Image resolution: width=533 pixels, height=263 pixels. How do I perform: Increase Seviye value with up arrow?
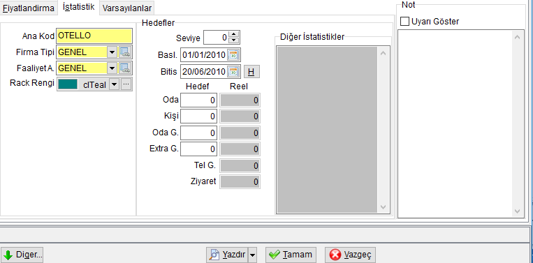(x=233, y=34)
